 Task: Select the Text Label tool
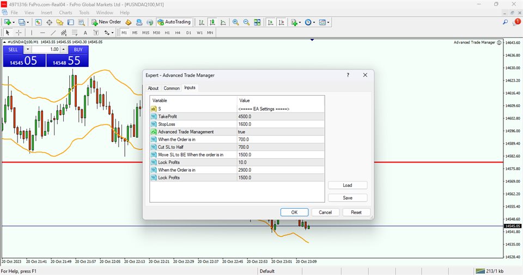click(x=96, y=33)
